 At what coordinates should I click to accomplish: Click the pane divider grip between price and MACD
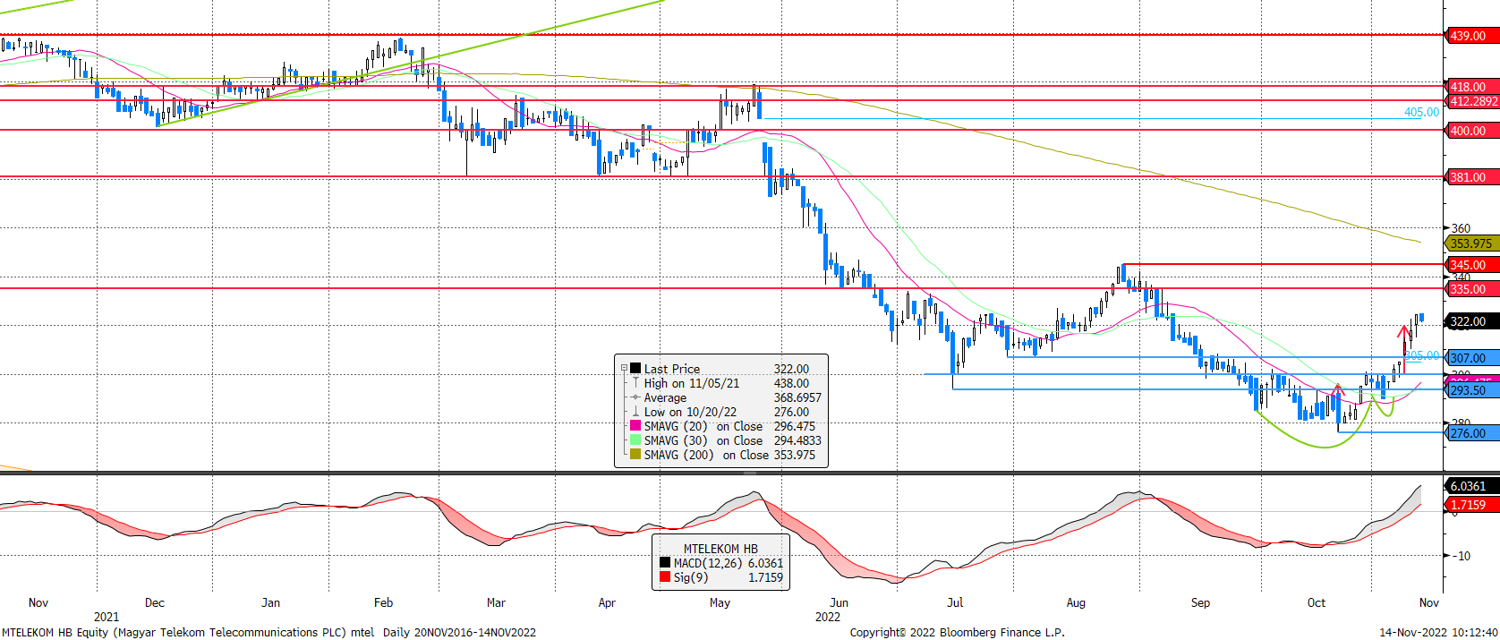click(750, 472)
